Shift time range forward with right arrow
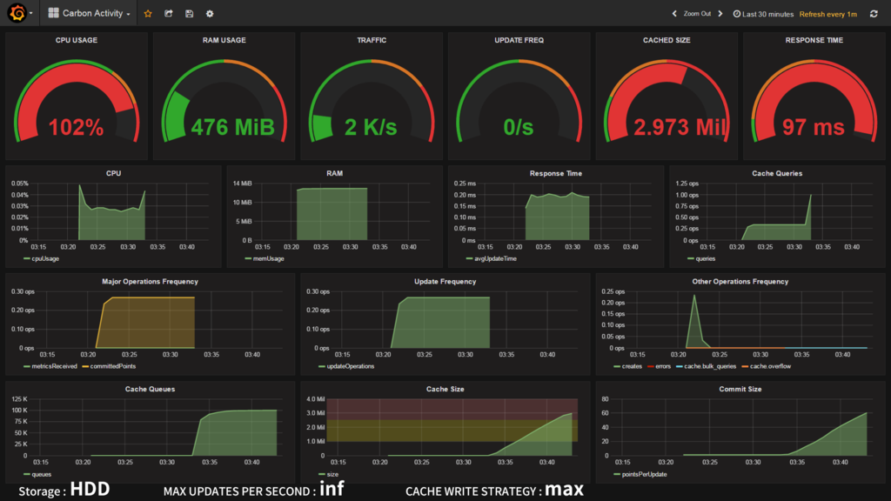Viewport: 891px width, 501px height. (720, 14)
